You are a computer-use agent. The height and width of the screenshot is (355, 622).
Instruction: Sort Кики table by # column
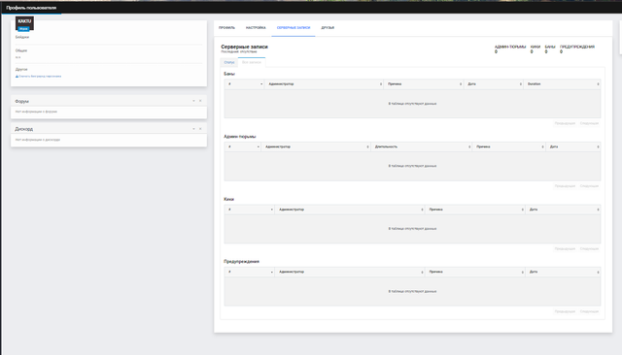click(x=250, y=210)
